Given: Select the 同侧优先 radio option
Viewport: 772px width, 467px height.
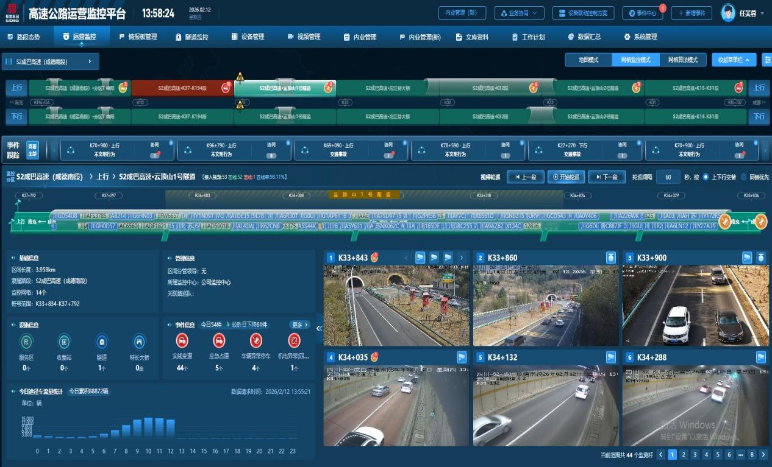Looking at the screenshot, I should click(743, 177).
